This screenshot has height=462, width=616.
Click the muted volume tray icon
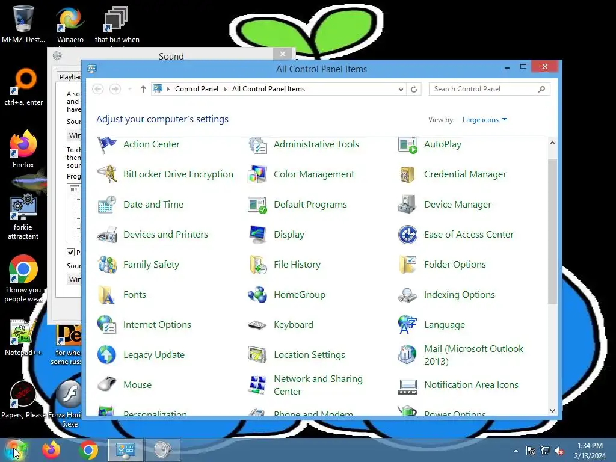(559, 451)
